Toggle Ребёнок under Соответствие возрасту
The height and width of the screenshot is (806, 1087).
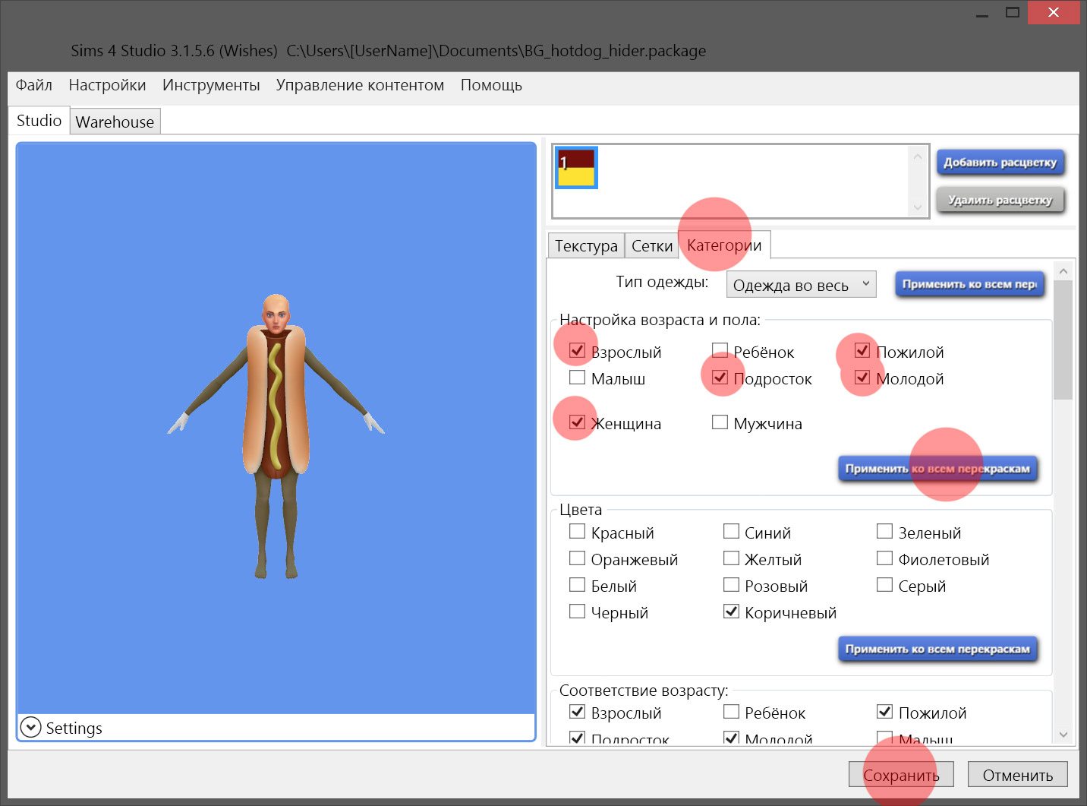click(731, 711)
